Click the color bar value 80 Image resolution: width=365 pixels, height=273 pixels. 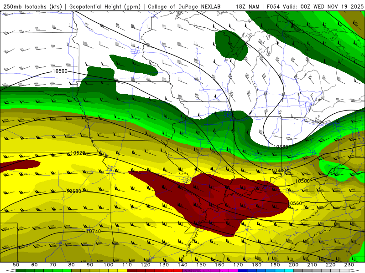72,265
